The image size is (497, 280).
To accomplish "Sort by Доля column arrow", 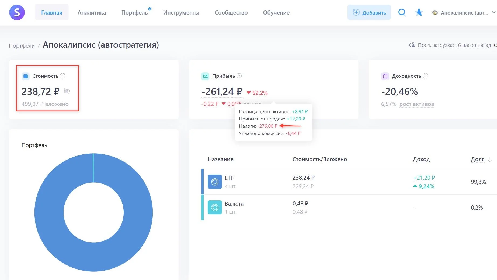I will click(490, 160).
